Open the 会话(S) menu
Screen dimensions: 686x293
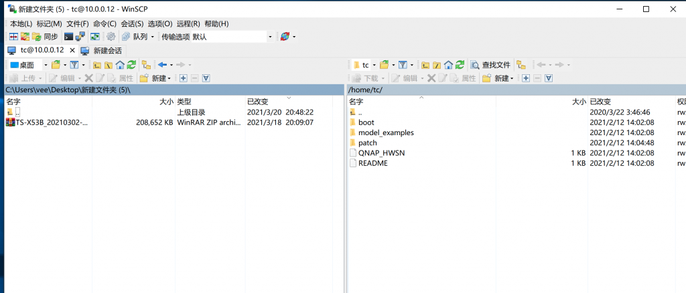click(132, 23)
